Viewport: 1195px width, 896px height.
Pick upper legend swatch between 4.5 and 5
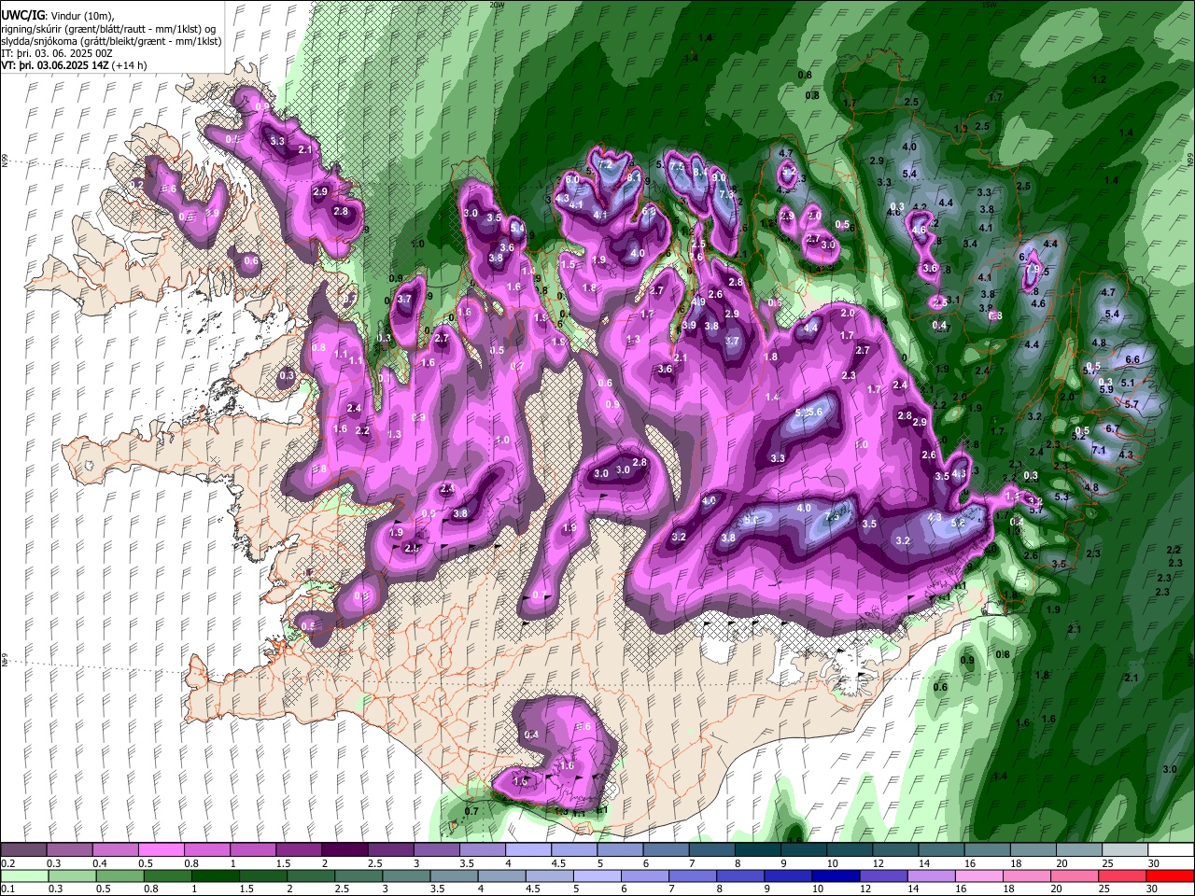[x=574, y=850]
